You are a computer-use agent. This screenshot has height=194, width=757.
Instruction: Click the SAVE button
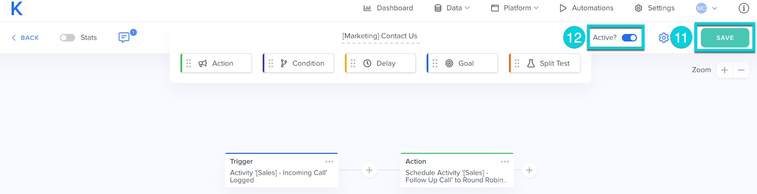point(724,38)
